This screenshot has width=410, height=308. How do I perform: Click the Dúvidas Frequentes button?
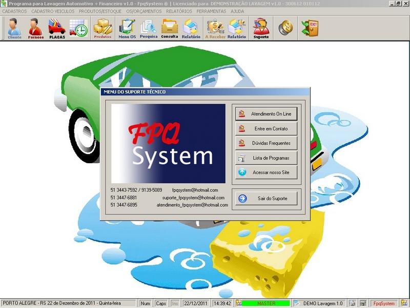point(266,143)
